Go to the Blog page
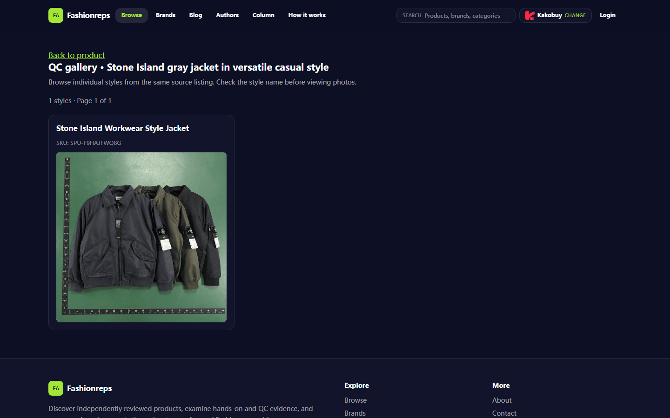The height and width of the screenshot is (418, 670). coord(195,15)
